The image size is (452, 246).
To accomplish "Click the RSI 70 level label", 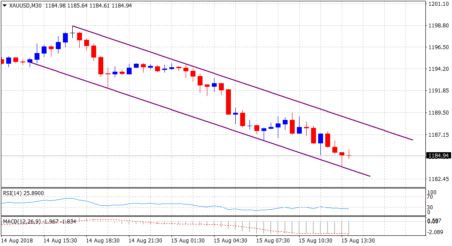I will 429,199.
